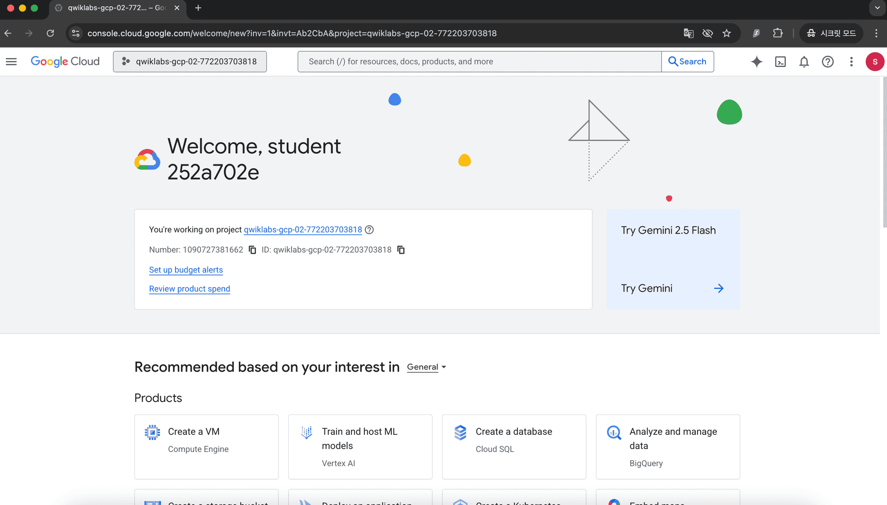This screenshot has width=887, height=505.
Task: Expand the tab search chevron
Action: click(x=877, y=8)
